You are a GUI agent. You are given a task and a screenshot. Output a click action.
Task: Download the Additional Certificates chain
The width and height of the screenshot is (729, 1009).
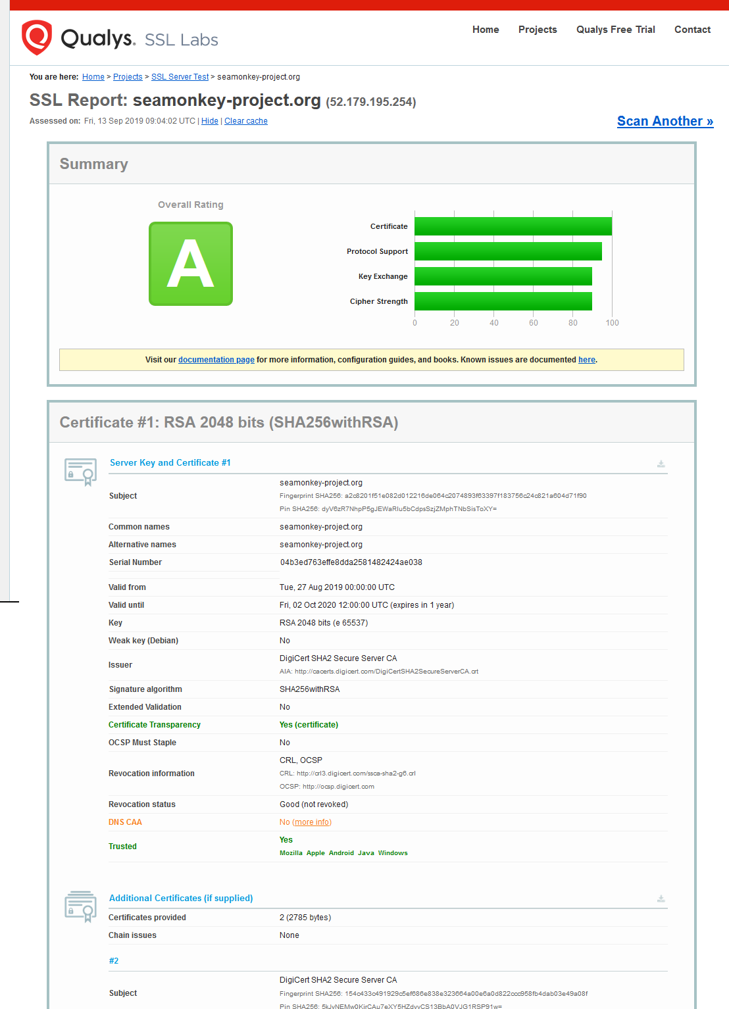661,898
